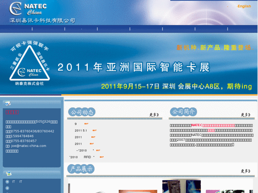Click the triangular NATEC partnership emblem in banner
Screen dimensions: 258x193
[29, 63]
